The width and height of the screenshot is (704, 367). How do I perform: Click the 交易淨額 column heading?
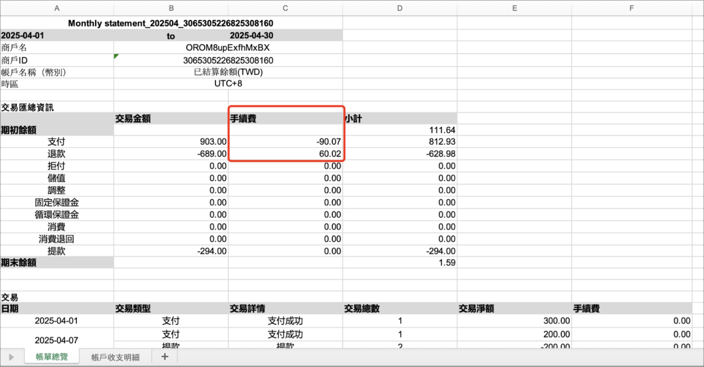tap(514, 308)
